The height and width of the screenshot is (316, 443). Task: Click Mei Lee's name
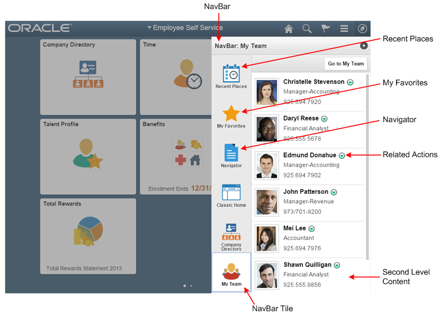tap(294, 228)
